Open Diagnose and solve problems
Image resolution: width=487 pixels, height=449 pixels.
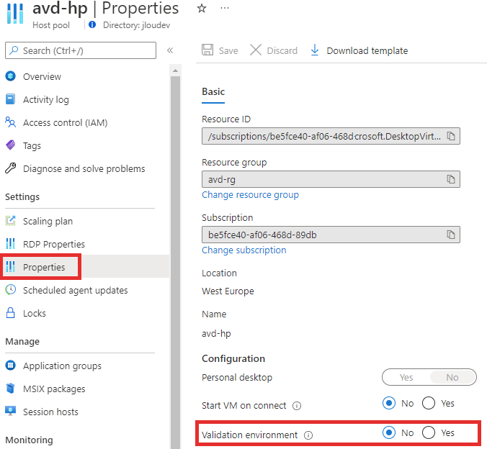(x=84, y=168)
